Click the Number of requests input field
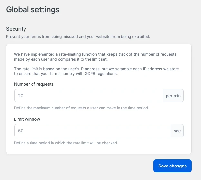The image size is (201, 180). [89, 96]
